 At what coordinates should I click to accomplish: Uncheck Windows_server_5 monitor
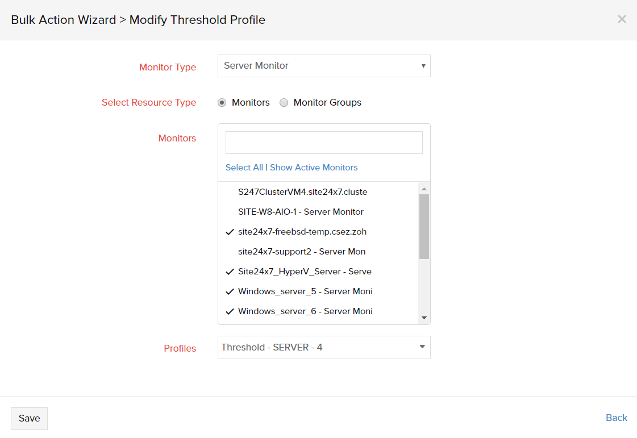tap(305, 291)
